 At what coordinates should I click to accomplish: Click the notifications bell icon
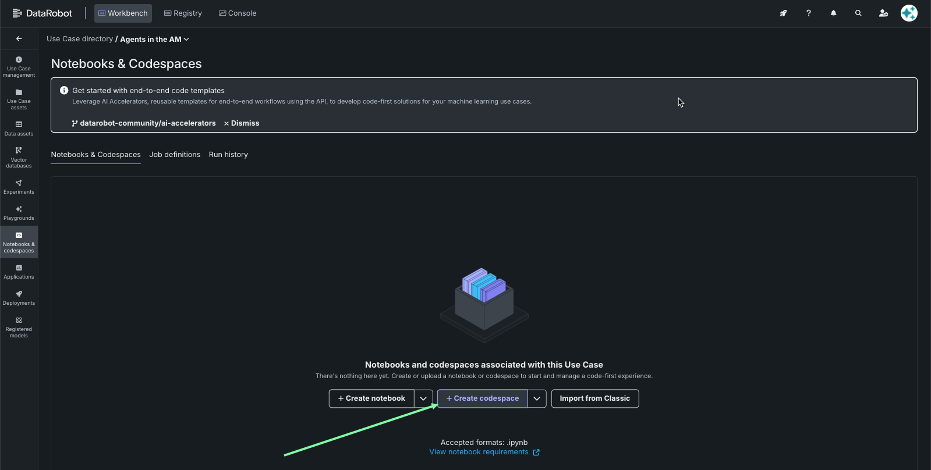tap(833, 13)
